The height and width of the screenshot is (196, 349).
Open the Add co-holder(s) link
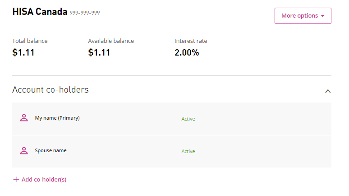tap(44, 179)
